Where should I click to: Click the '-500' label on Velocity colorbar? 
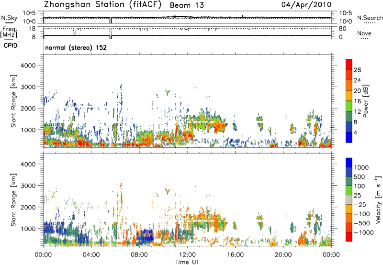(x=362, y=223)
